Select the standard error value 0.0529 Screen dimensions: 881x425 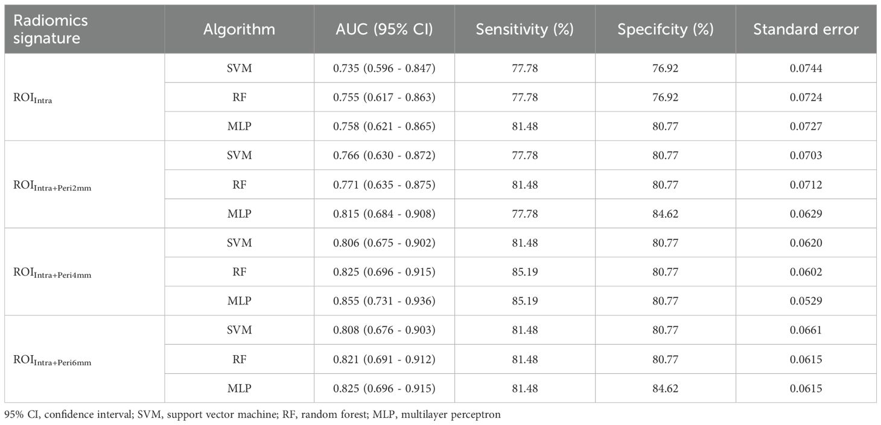pos(806,301)
